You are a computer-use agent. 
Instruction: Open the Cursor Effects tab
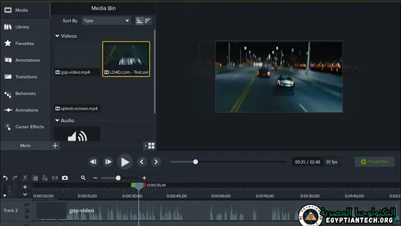click(x=25, y=127)
